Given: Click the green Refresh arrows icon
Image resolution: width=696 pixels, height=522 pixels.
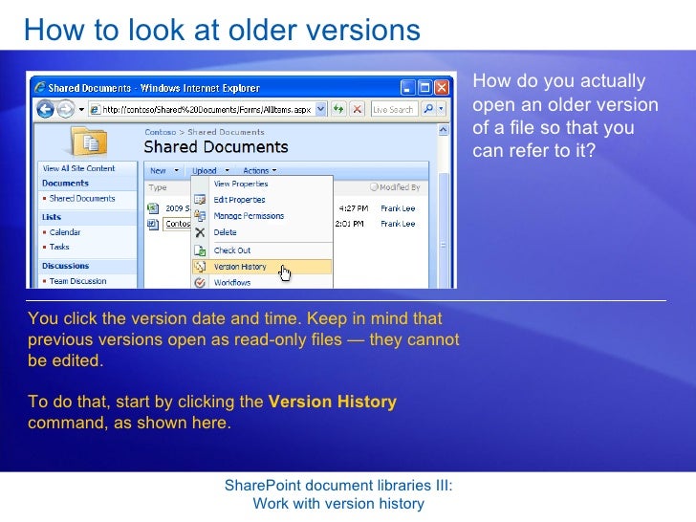Looking at the screenshot, I should point(338,109).
